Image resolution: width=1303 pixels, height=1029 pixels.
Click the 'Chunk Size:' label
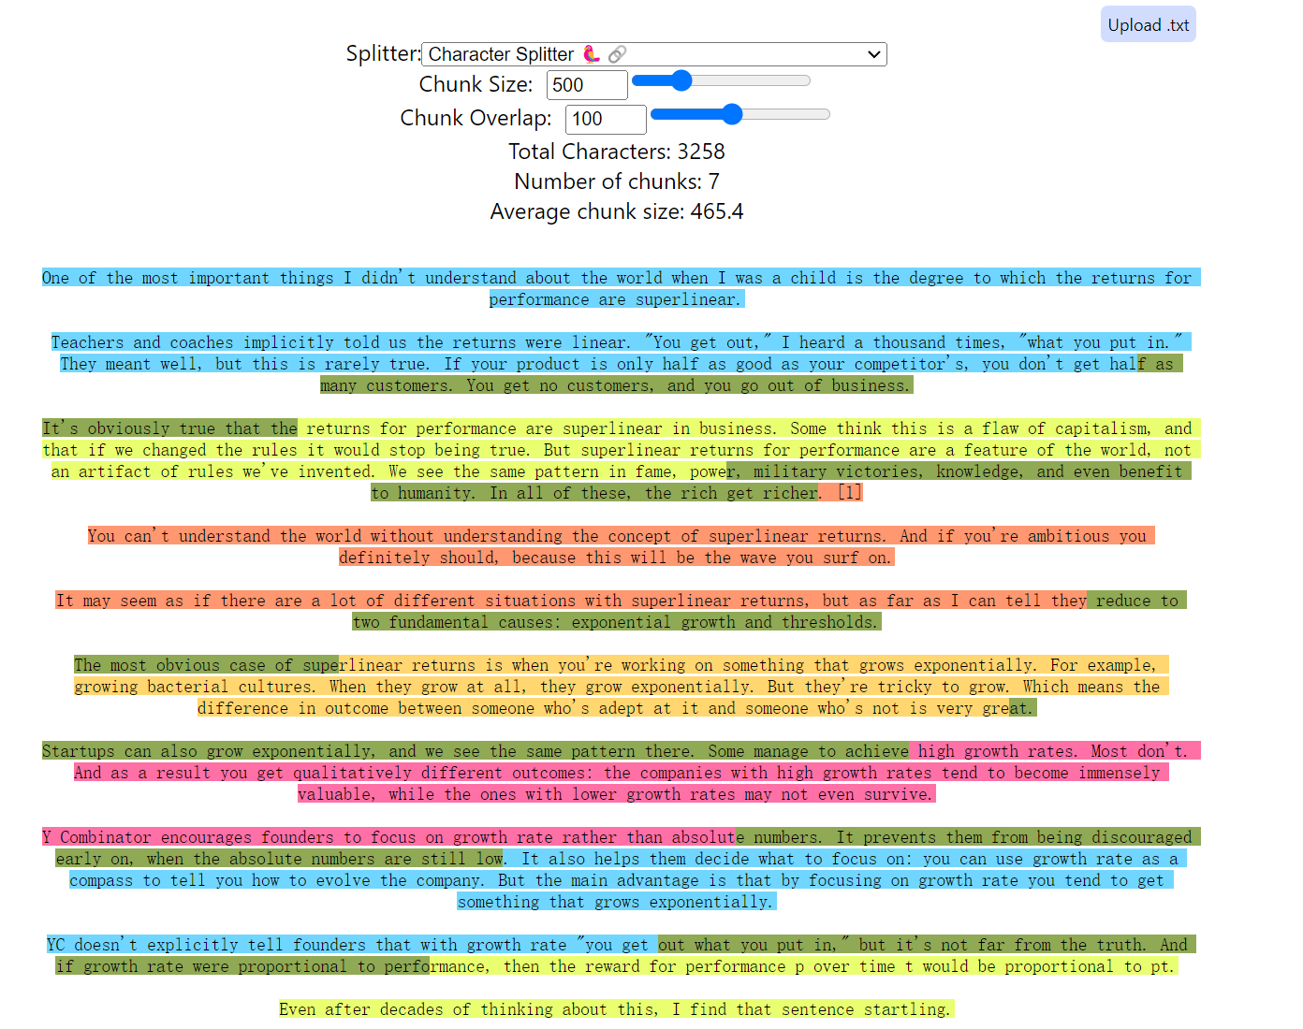476,84
